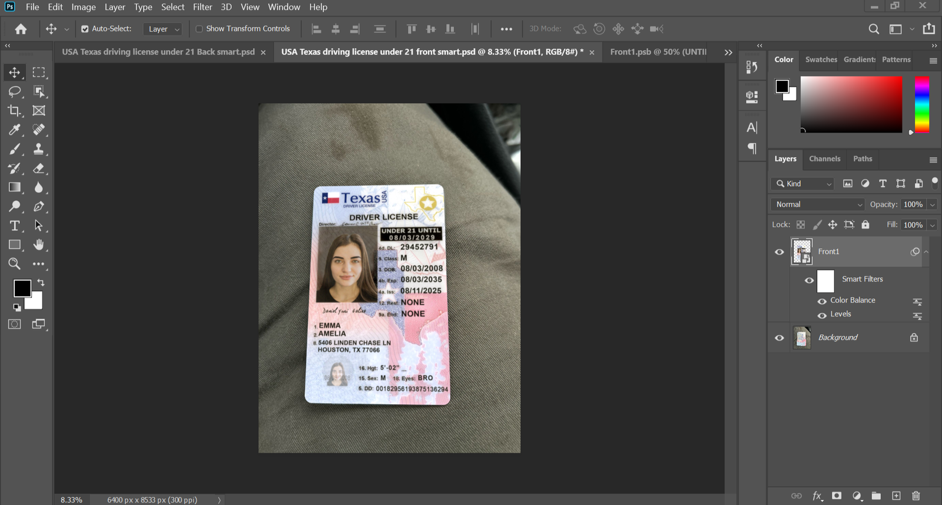This screenshot has height=505, width=942.
Task: Open the search icon at top right
Action: pyautogui.click(x=874, y=29)
